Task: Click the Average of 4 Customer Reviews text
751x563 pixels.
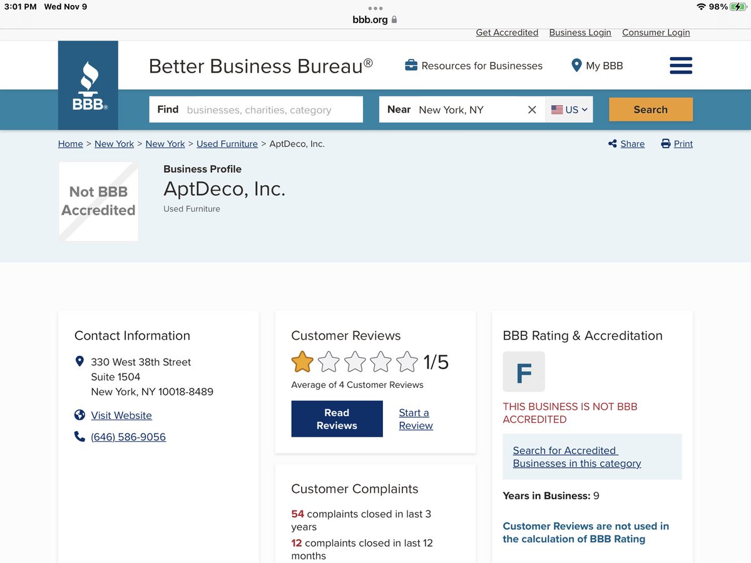Action: pyautogui.click(x=357, y=385)
